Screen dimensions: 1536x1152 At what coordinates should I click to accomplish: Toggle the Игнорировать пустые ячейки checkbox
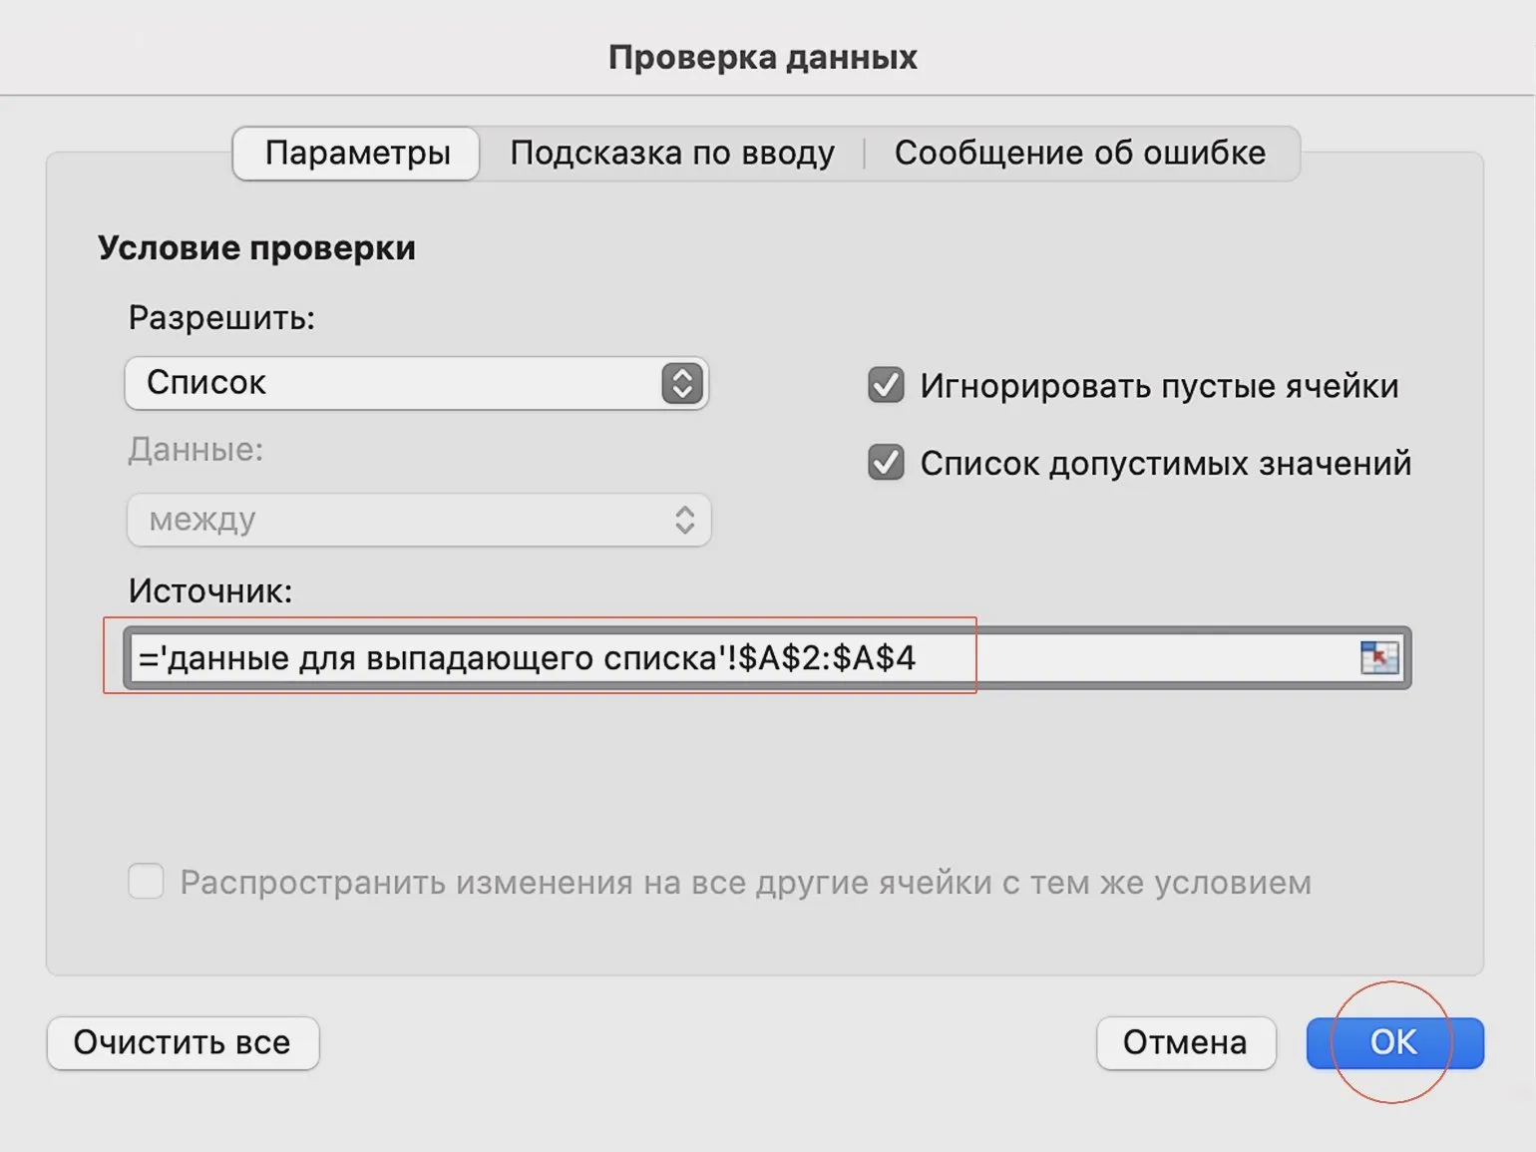point(886,385)
